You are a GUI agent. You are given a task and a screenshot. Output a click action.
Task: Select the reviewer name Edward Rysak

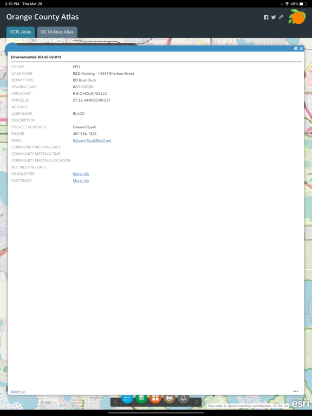[x=84, y=127]
